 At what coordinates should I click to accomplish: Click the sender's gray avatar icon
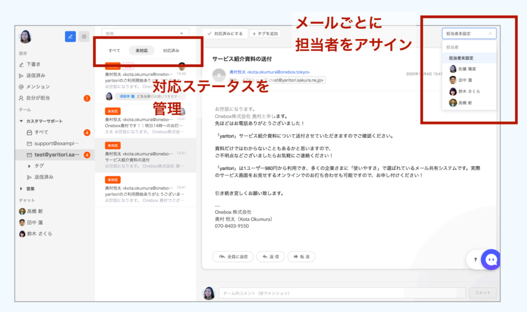(219, 75)
